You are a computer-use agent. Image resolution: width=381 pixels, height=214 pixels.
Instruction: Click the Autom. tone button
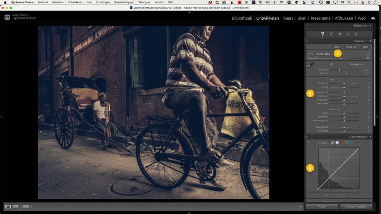pyautogui.click(x=337, y=47)
